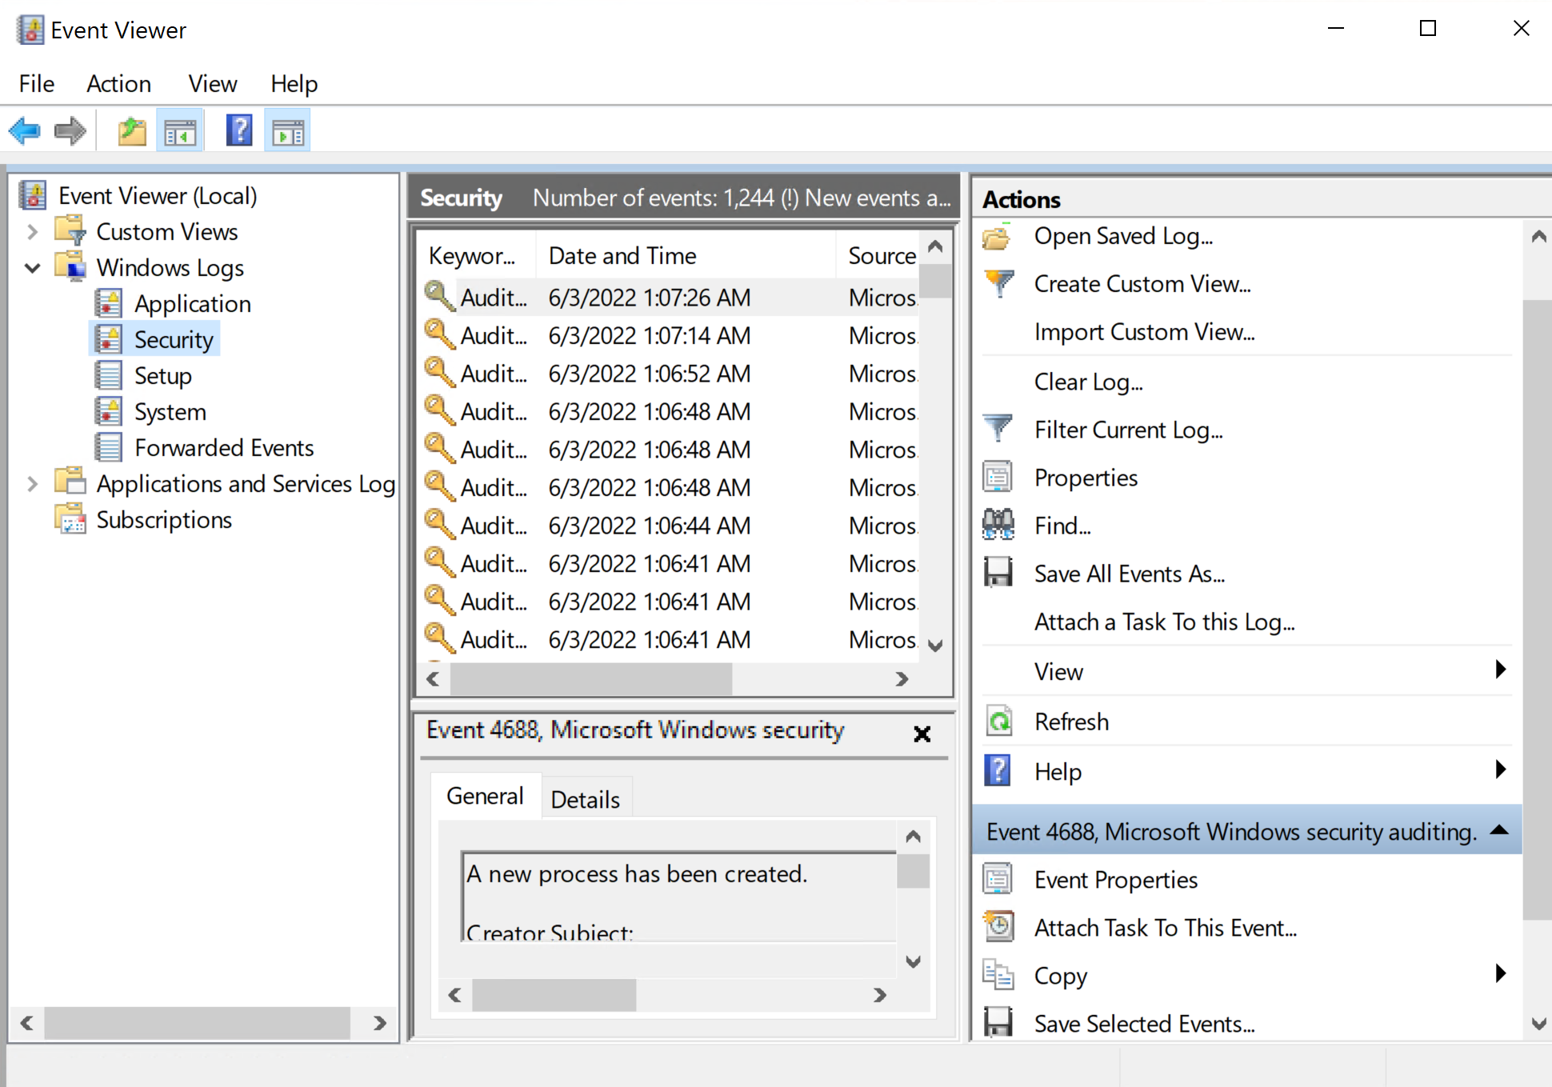Image resolution: width=1552 pixels, height=1087 pixels.
Task: Click the blue Back arrow toolbar icon
Action: coord(25,130)
